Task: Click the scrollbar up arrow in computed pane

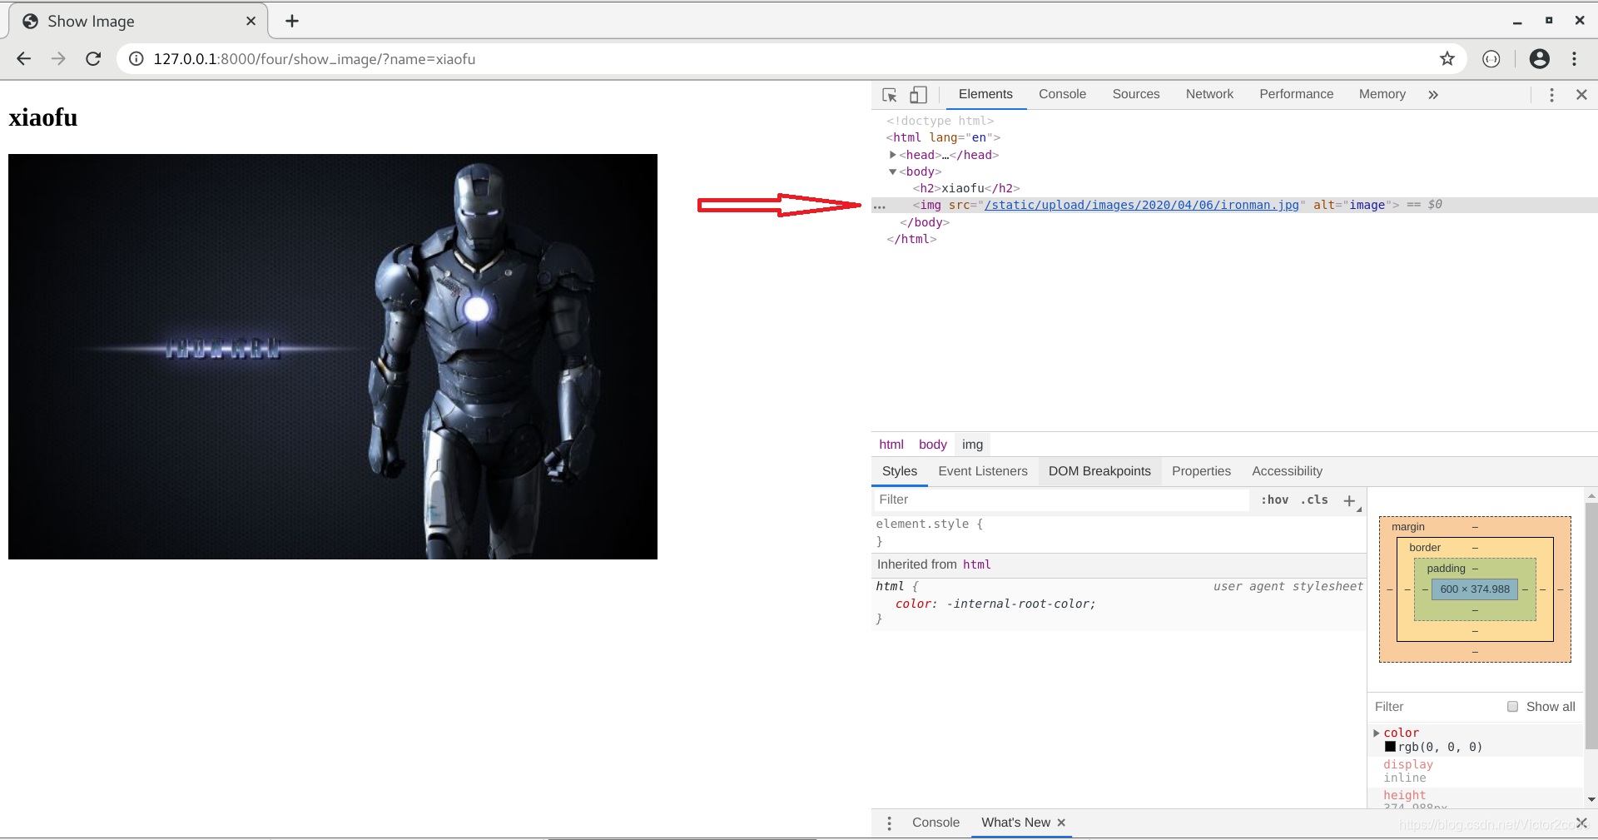Action: click(1591, 496)
